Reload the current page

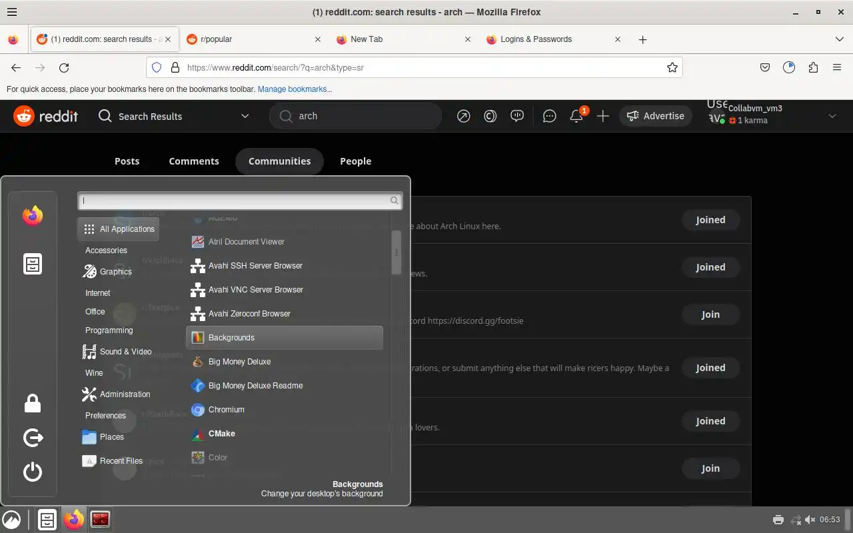pos(64,67)
